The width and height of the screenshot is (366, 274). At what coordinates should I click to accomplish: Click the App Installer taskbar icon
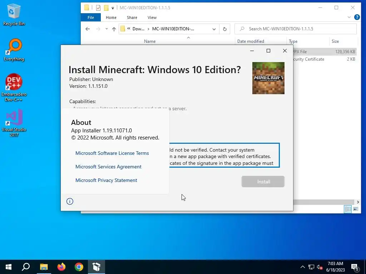97,267
